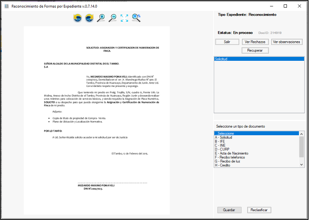This screenshot has width=309, height=220.
Task: Set zoom using the 30% magnifier icon
Action: coord(136,18)
